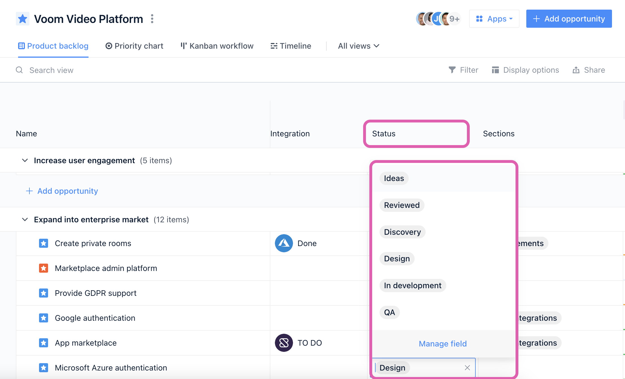Switch to the Timeline tab

(291, 46)
